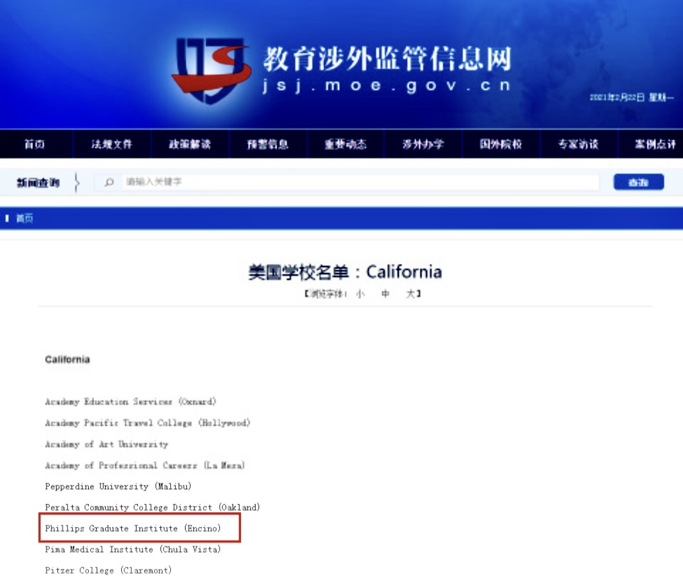
Task: Select Peralta Community College District (Oakland)
Action: pos(153,507)
